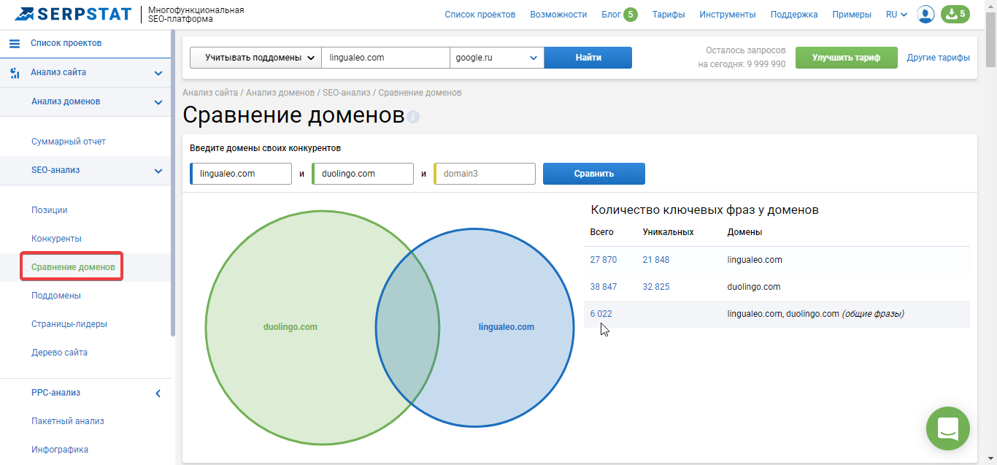Click the Serpstat logo
Image resolution: width=997 pixels, height=465 pixels.
[73, 14]
